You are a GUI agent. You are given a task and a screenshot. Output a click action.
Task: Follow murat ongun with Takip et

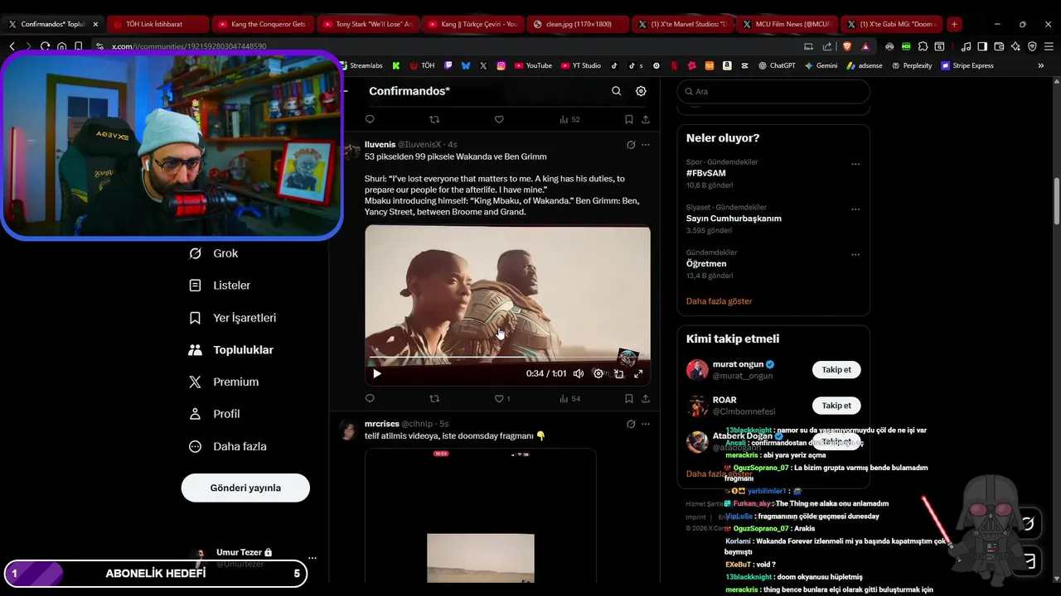pos(836,370)
